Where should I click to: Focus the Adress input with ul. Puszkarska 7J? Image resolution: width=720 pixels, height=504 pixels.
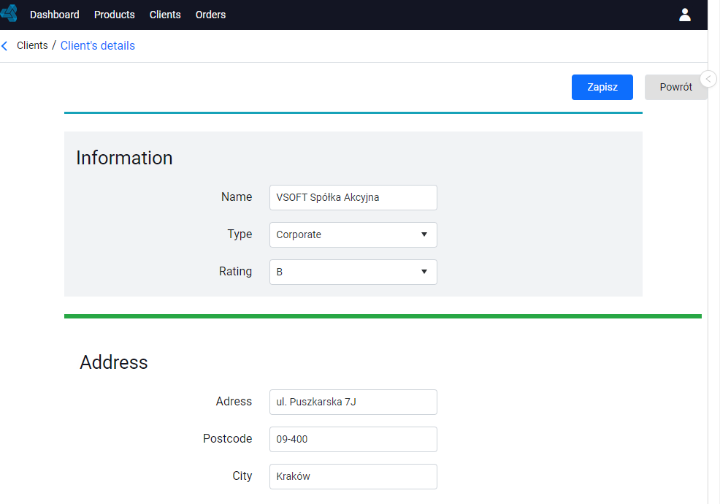353,402
